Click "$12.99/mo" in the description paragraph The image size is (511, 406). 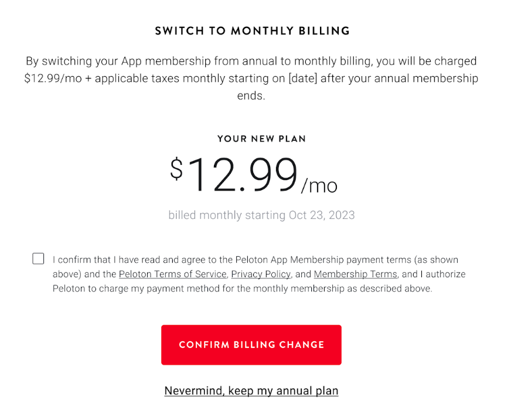coord(52,78)
